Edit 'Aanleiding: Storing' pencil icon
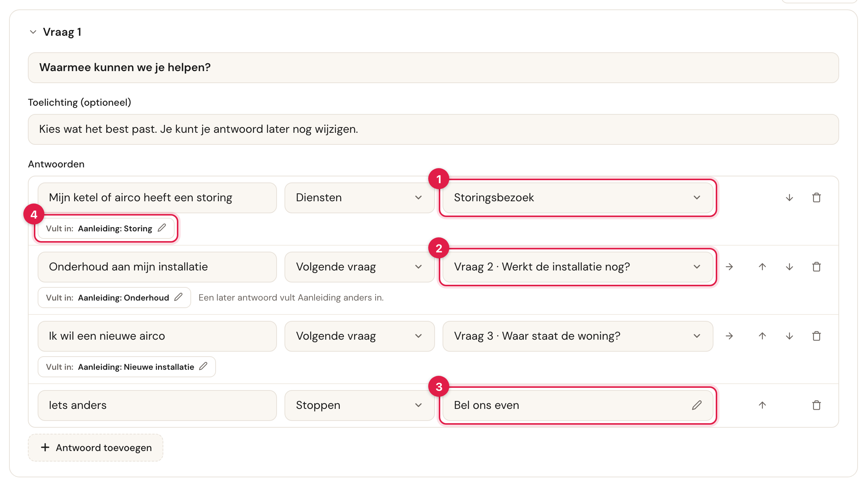The image size is (867, 486). tap(162, 228)
